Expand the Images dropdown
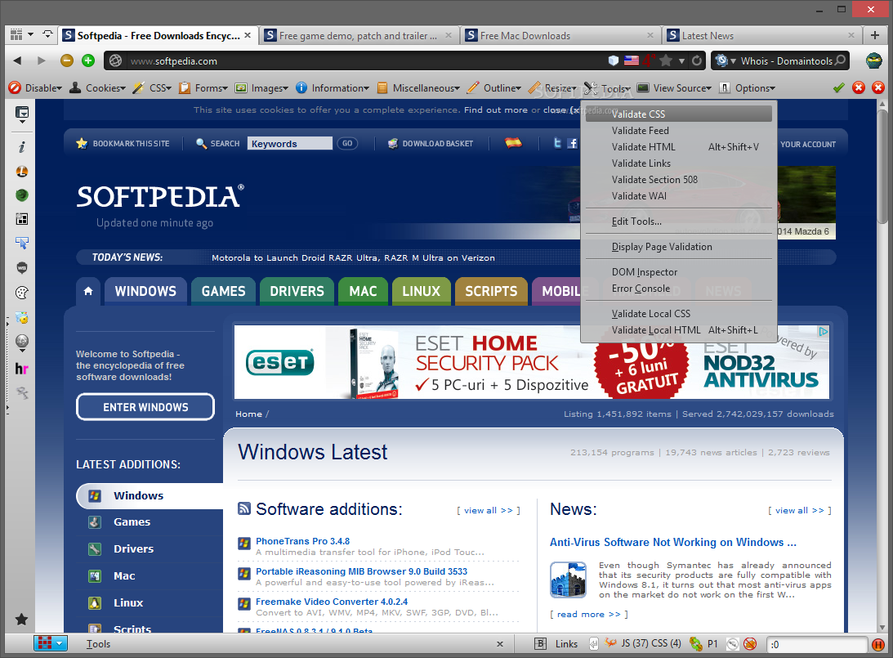The width and height of the screenshot is (893, 658). click(x=262, y=87)
